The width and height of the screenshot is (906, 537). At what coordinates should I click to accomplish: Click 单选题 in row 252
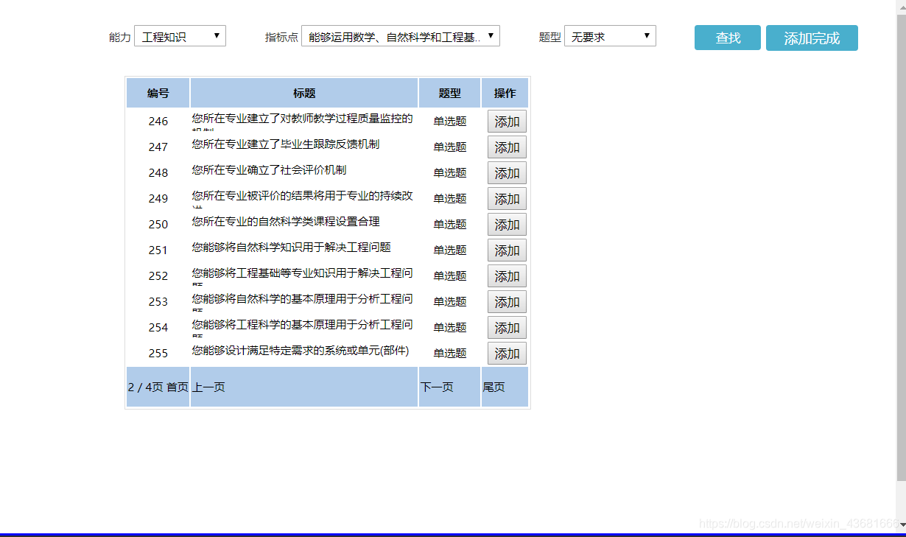point(449,276)
